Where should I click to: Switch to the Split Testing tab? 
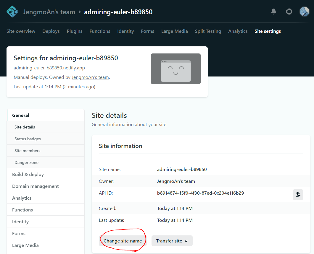208,31
